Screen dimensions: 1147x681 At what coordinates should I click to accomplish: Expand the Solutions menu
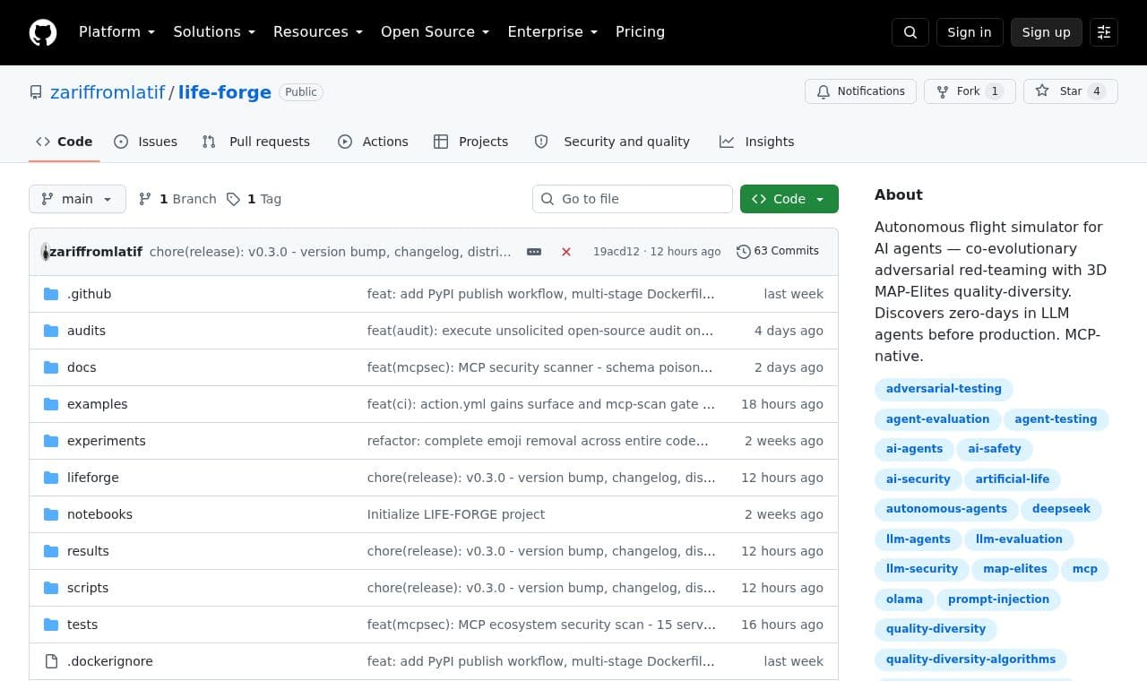click(x=214, y=32)
